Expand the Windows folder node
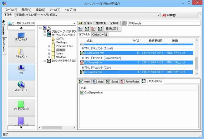This screenshot has height=139, width=204. [x=49, y=57]
